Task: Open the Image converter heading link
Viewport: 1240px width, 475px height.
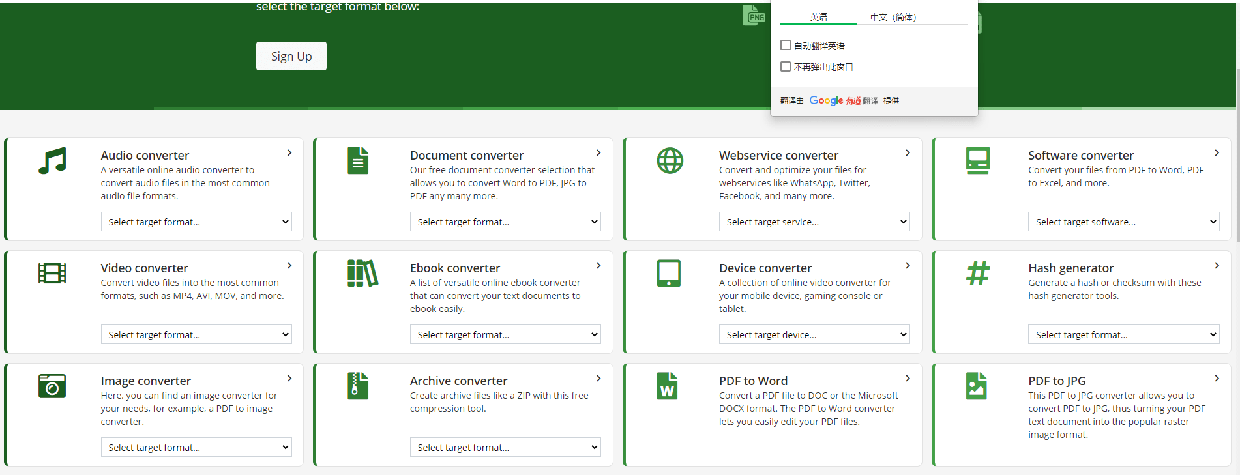Action: 146,381
